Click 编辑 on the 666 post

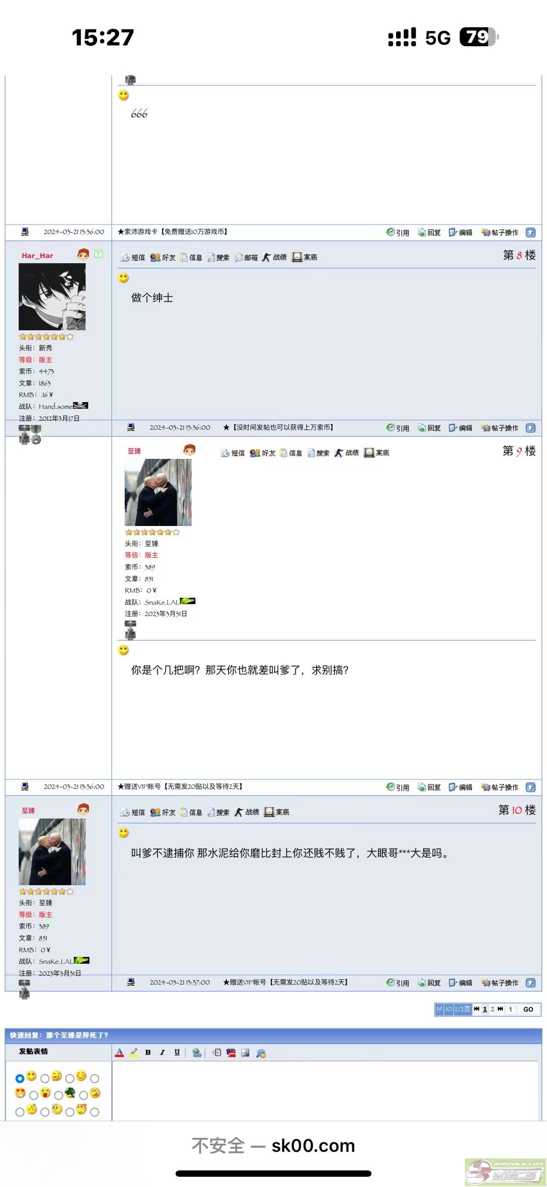click(461, 232)
